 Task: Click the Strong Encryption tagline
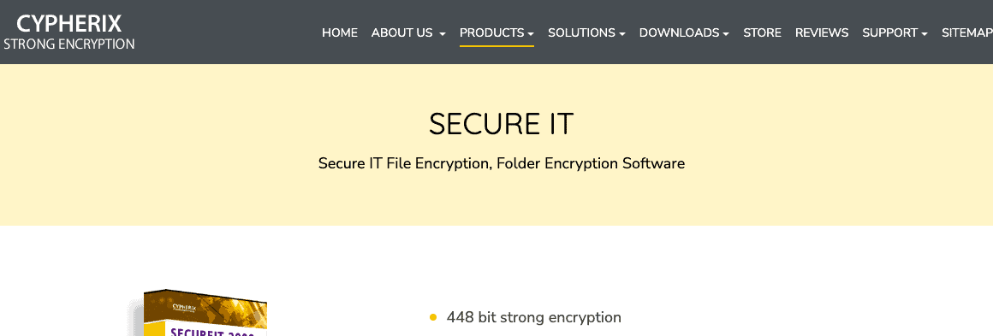[x=69, y=44]
